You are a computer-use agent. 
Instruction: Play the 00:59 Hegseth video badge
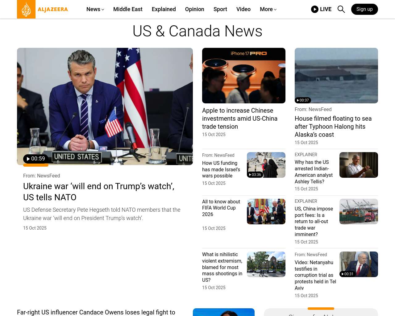click(36, 159)
